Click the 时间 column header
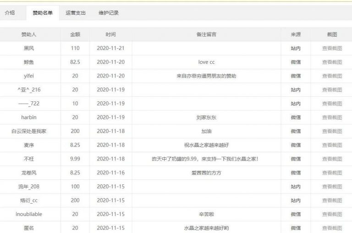 [110, 34]
